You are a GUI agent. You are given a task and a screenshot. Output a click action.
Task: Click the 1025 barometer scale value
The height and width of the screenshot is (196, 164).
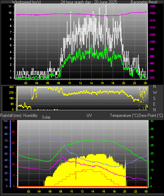pyautogui.click(x=152, y=6)
